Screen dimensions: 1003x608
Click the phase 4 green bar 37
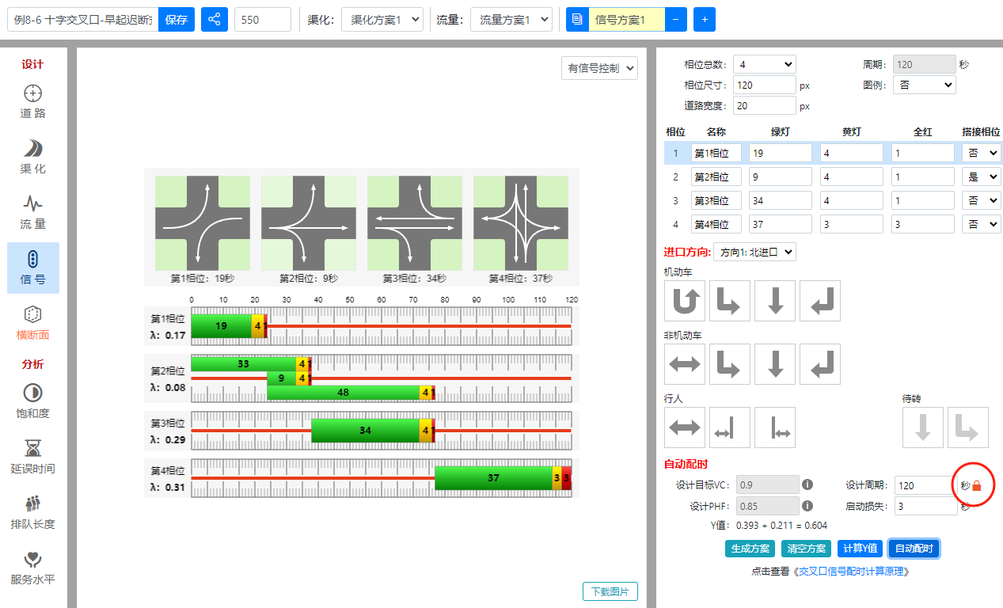pos(493,478)
